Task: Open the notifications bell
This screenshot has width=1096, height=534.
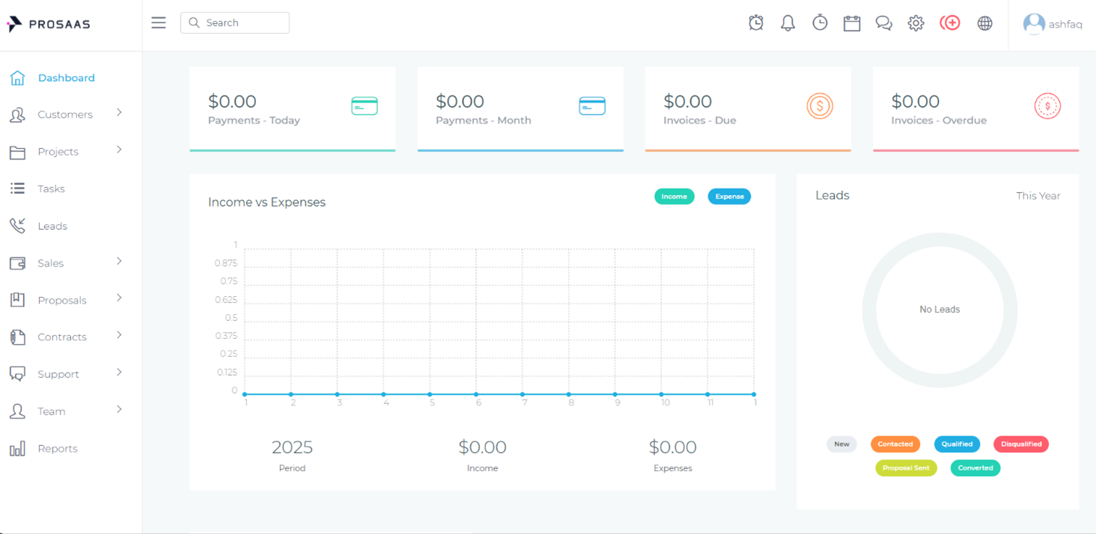Action: point(788,22)
